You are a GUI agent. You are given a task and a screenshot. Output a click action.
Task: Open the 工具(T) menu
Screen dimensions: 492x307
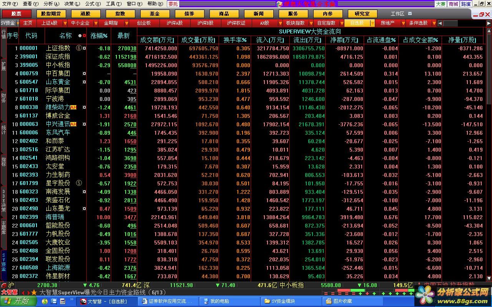pyautogui.click(x=113, y=4)
